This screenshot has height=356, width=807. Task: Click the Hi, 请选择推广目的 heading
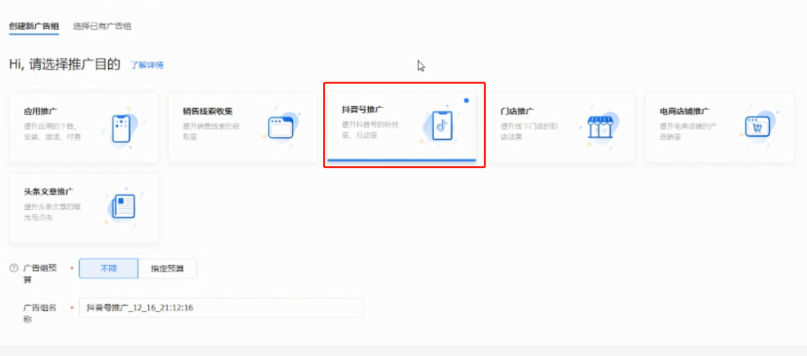pos(65,64)
